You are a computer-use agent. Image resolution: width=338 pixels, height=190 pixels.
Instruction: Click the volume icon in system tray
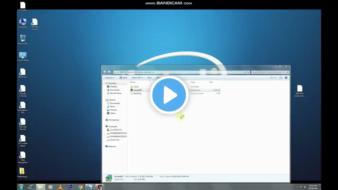[x=305, y=187]
